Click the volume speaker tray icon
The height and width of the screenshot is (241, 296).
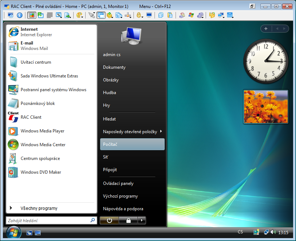pyautogui.click(x=273, y=232)
